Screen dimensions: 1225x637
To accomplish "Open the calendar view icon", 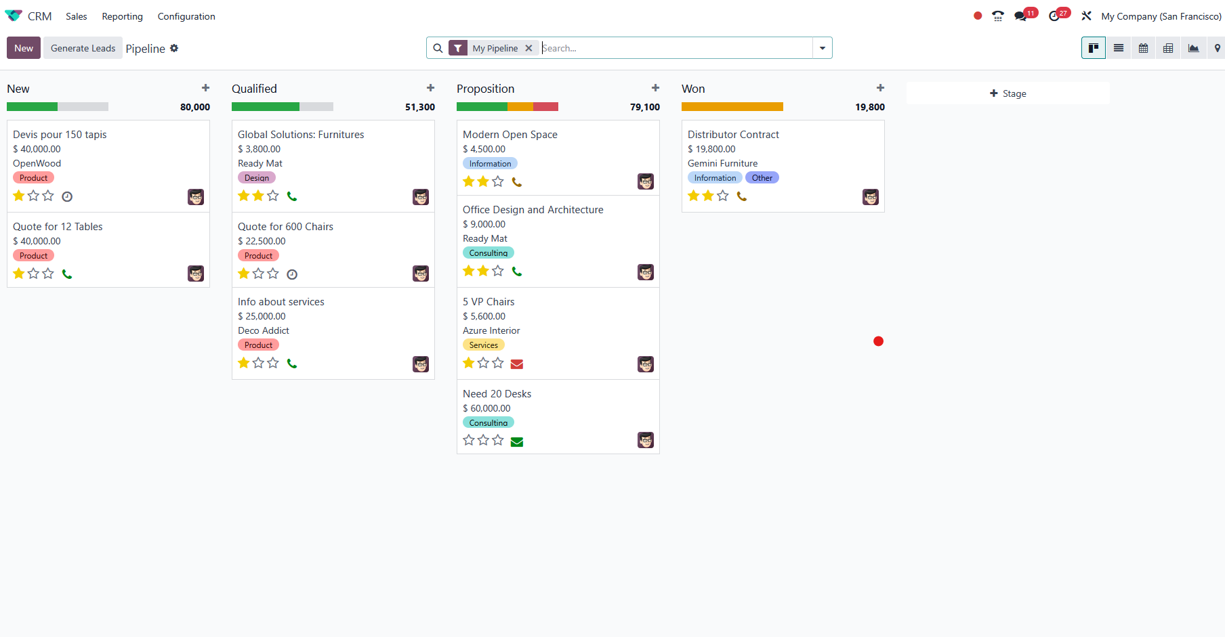I will tap(1144, 48).
